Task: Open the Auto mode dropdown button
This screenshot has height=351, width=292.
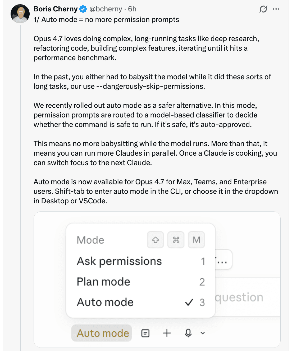Action: click(x=103, y=333)
